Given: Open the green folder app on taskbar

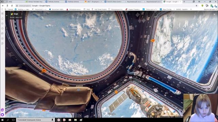Looking at the screenshot, I should [75, 120].
